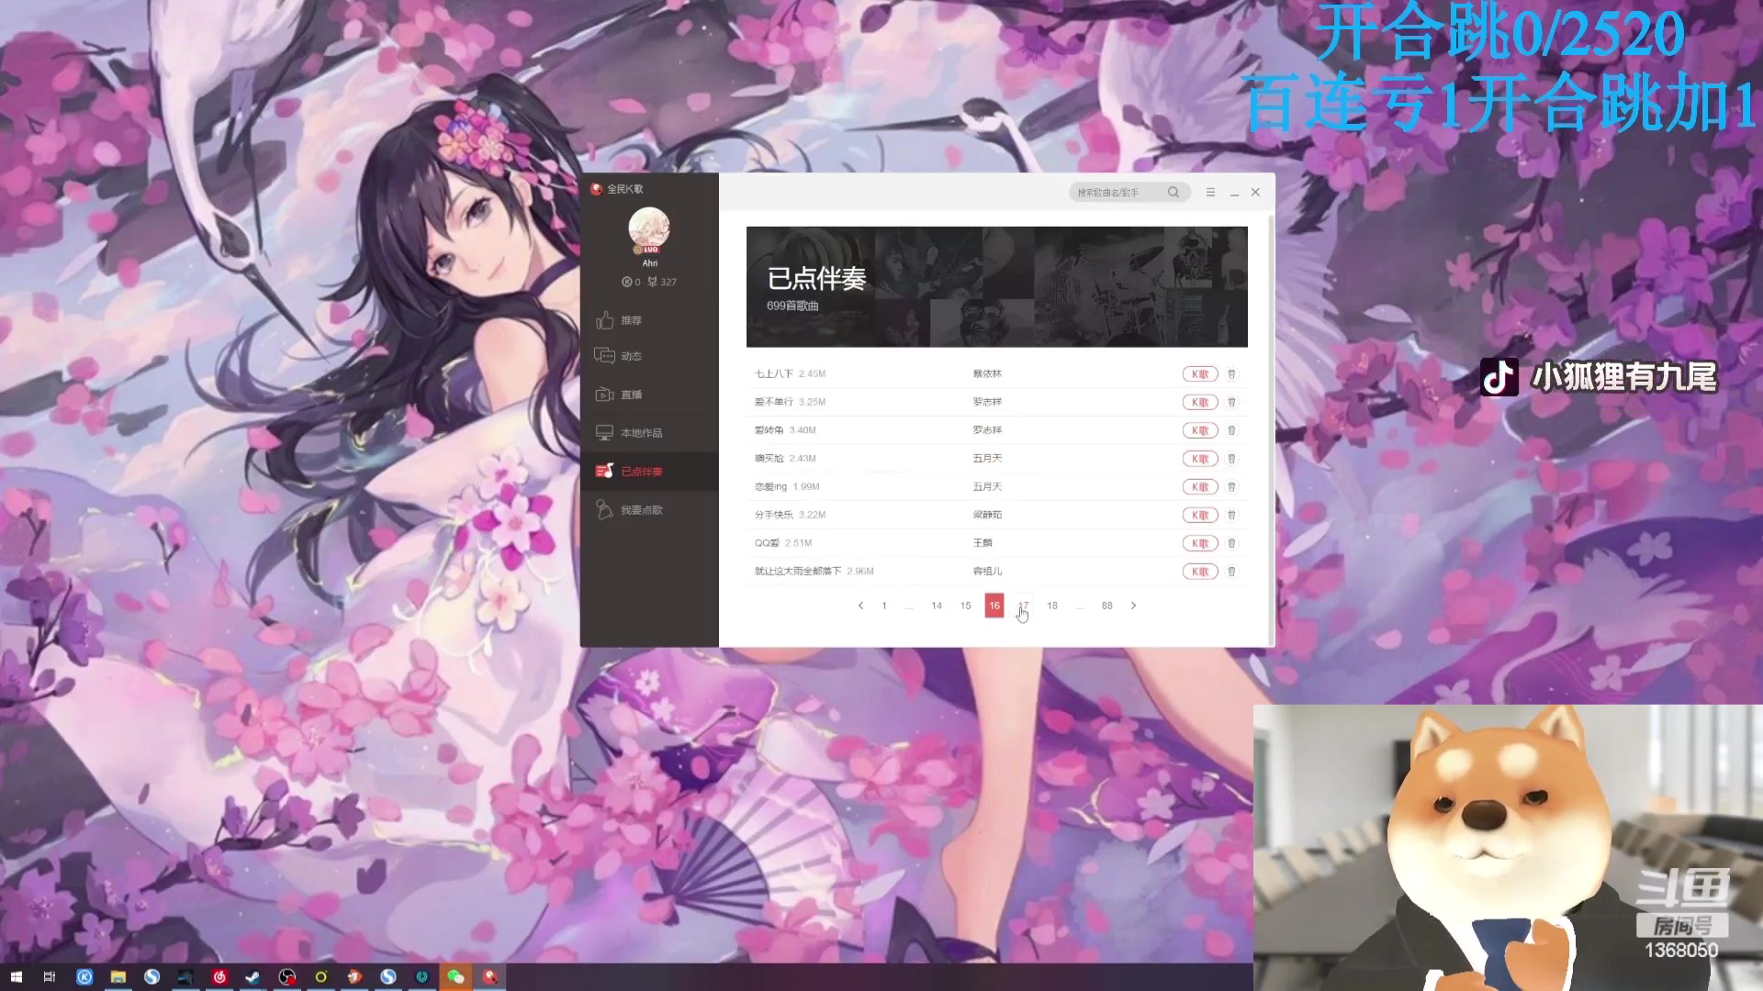
Task: Delete 爱不单行 with trash icon
Action: tap(1232, 403)
